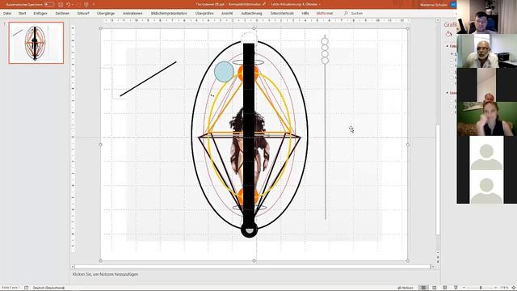Click the zoom out minus button

pyautogui.click(x=464, y=288)
